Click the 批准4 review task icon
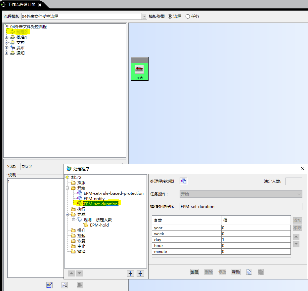The width and height of the screenshot is (308, 291). (x=13, y=37)
